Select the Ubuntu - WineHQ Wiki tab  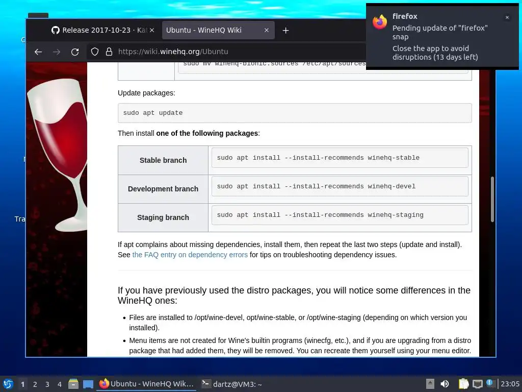tap(218, 30)
